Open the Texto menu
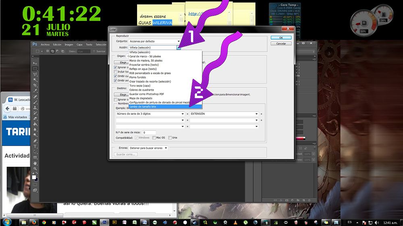403x226 pixels. pyautogui.click(x=89, y=45)
